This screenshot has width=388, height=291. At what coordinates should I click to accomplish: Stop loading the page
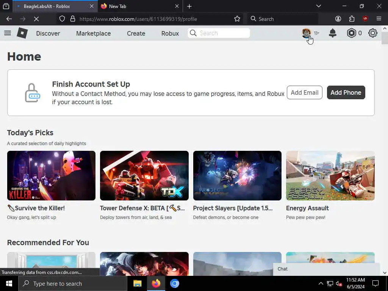(36, 19)
